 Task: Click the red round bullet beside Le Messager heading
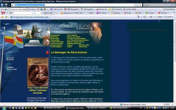click(x=48, y=53)
